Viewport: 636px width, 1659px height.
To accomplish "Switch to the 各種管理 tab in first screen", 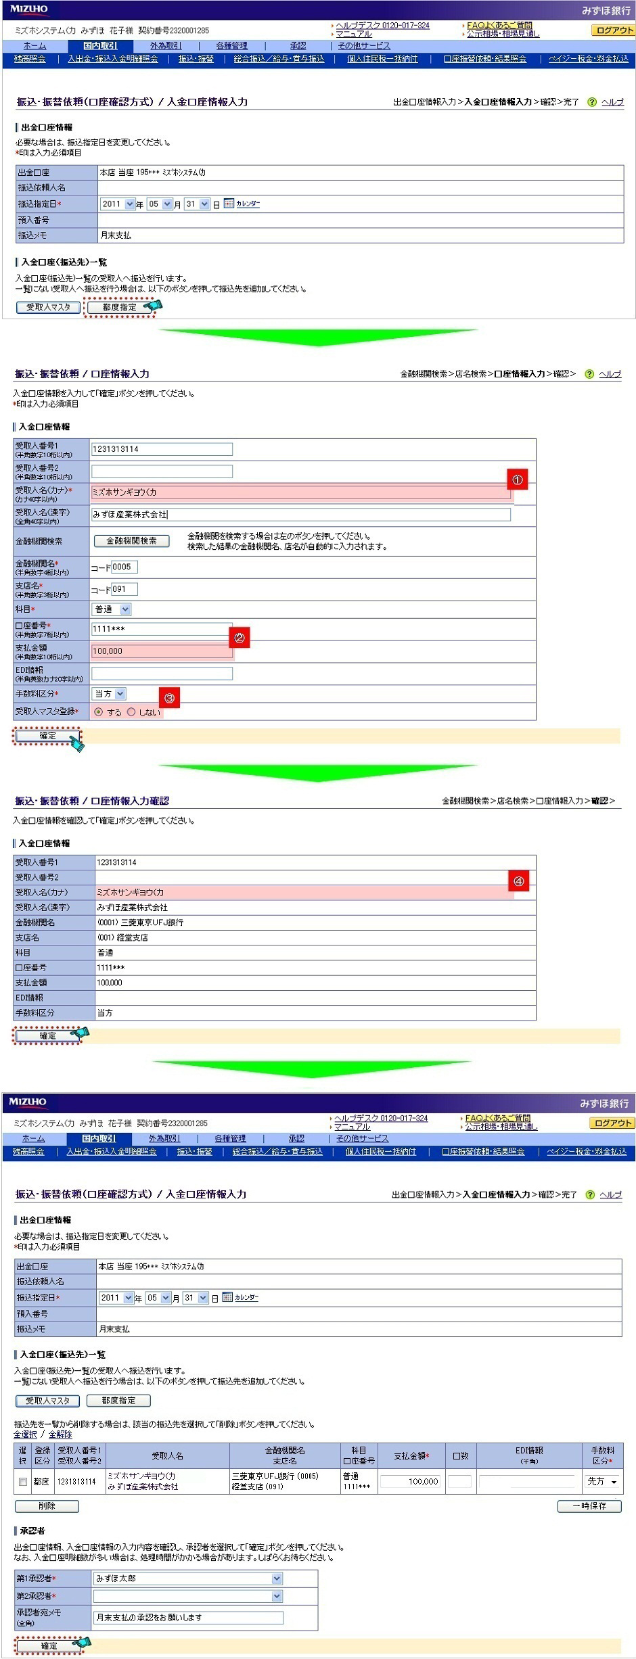I will coord(232,46).
